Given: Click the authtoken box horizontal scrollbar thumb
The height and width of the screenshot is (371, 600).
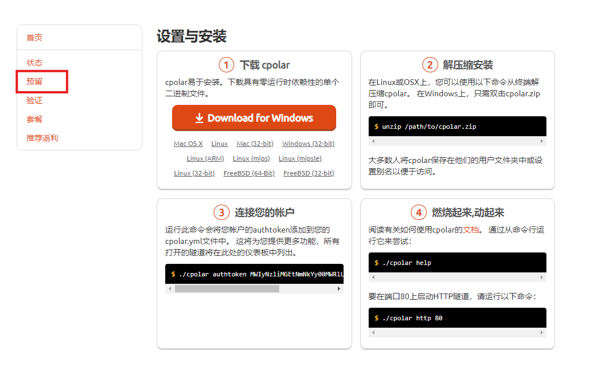Looking at the screenshot, I should click(227, 289).
